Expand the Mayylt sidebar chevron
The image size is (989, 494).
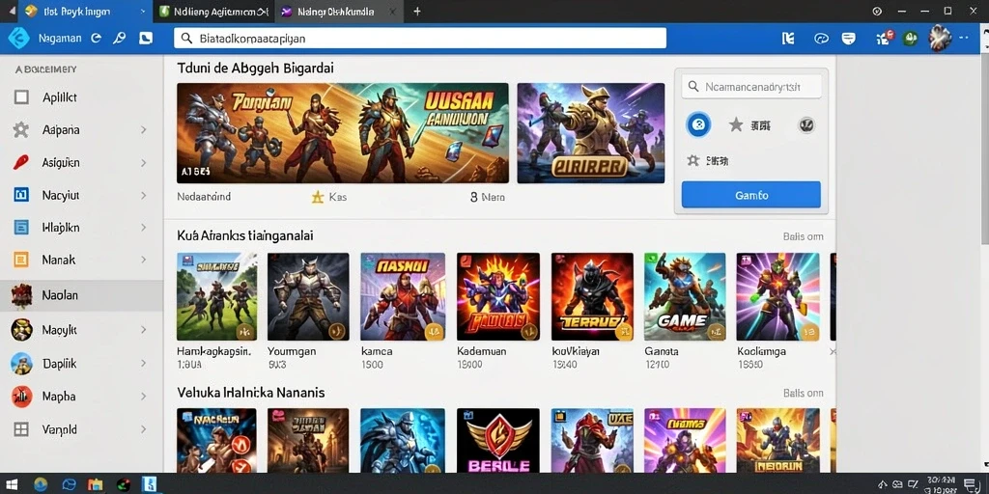pyautogui.click(x=144, y=330)
